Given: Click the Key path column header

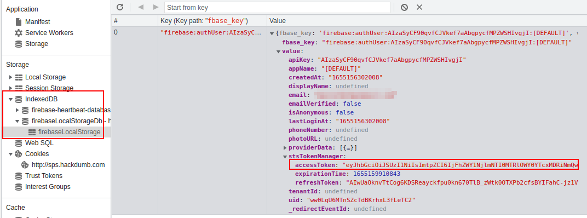Looking at the screenshot, I should click(x=212, y=20).
